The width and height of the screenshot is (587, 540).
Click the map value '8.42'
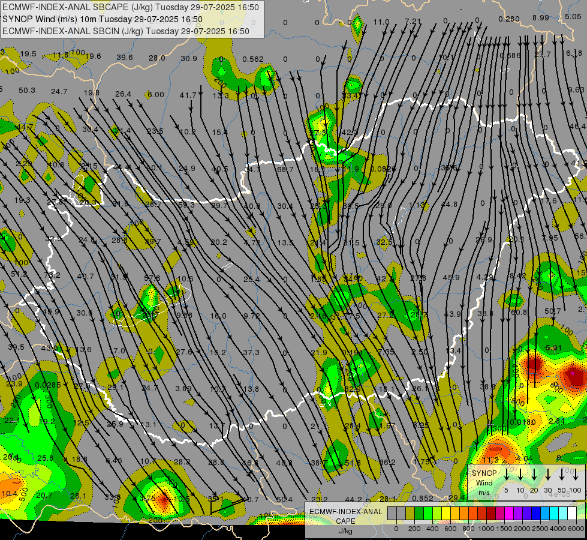[x=518, y=276]
